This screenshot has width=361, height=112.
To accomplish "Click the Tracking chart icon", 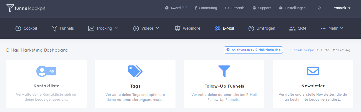I will [x=91, y=28].
